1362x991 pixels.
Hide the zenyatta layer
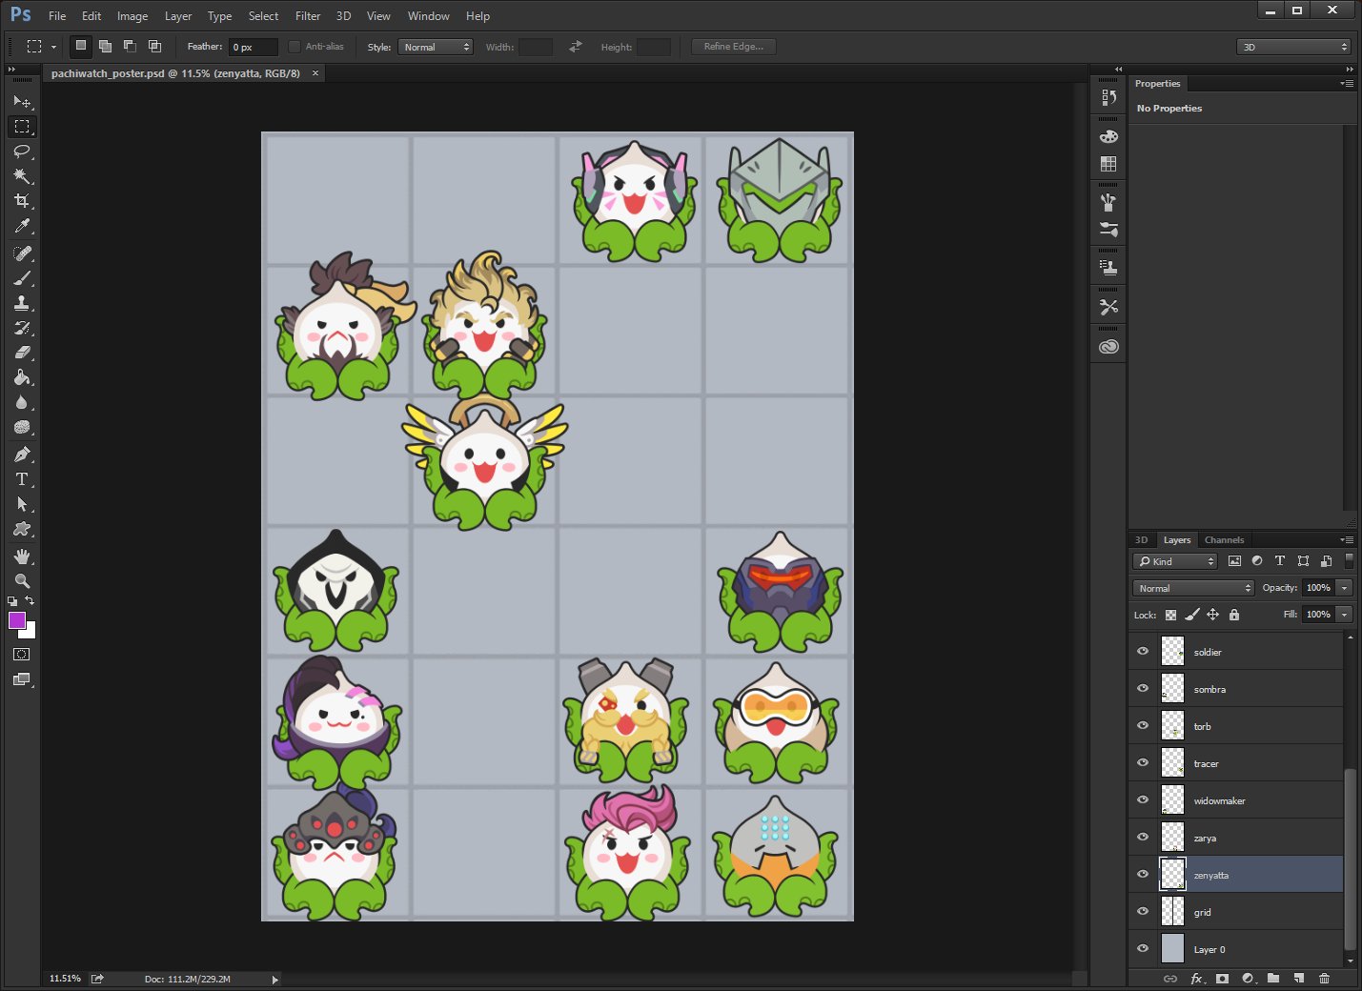click(x=1143, y=875)
